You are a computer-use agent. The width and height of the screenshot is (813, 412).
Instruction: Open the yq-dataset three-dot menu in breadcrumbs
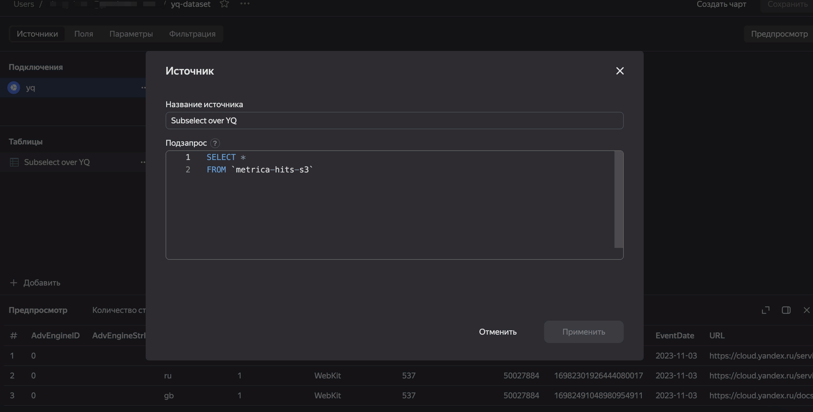245,4
